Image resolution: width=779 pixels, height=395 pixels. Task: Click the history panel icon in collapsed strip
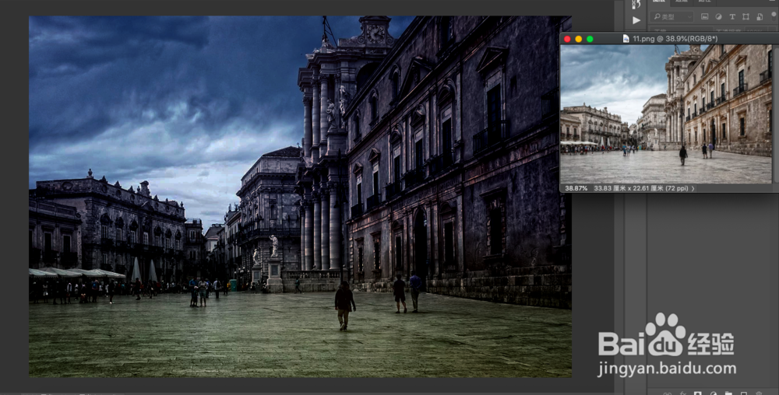coord(636,4)
